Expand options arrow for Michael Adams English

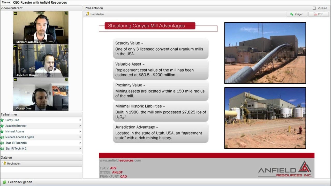coord(80,137)
